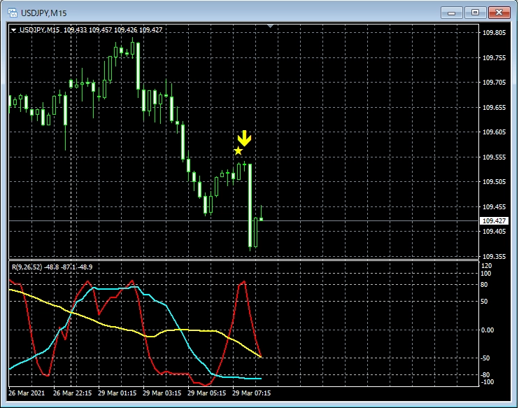Select the yellow down arrow signal
519x408 pixels.
(x=243, y=138)
